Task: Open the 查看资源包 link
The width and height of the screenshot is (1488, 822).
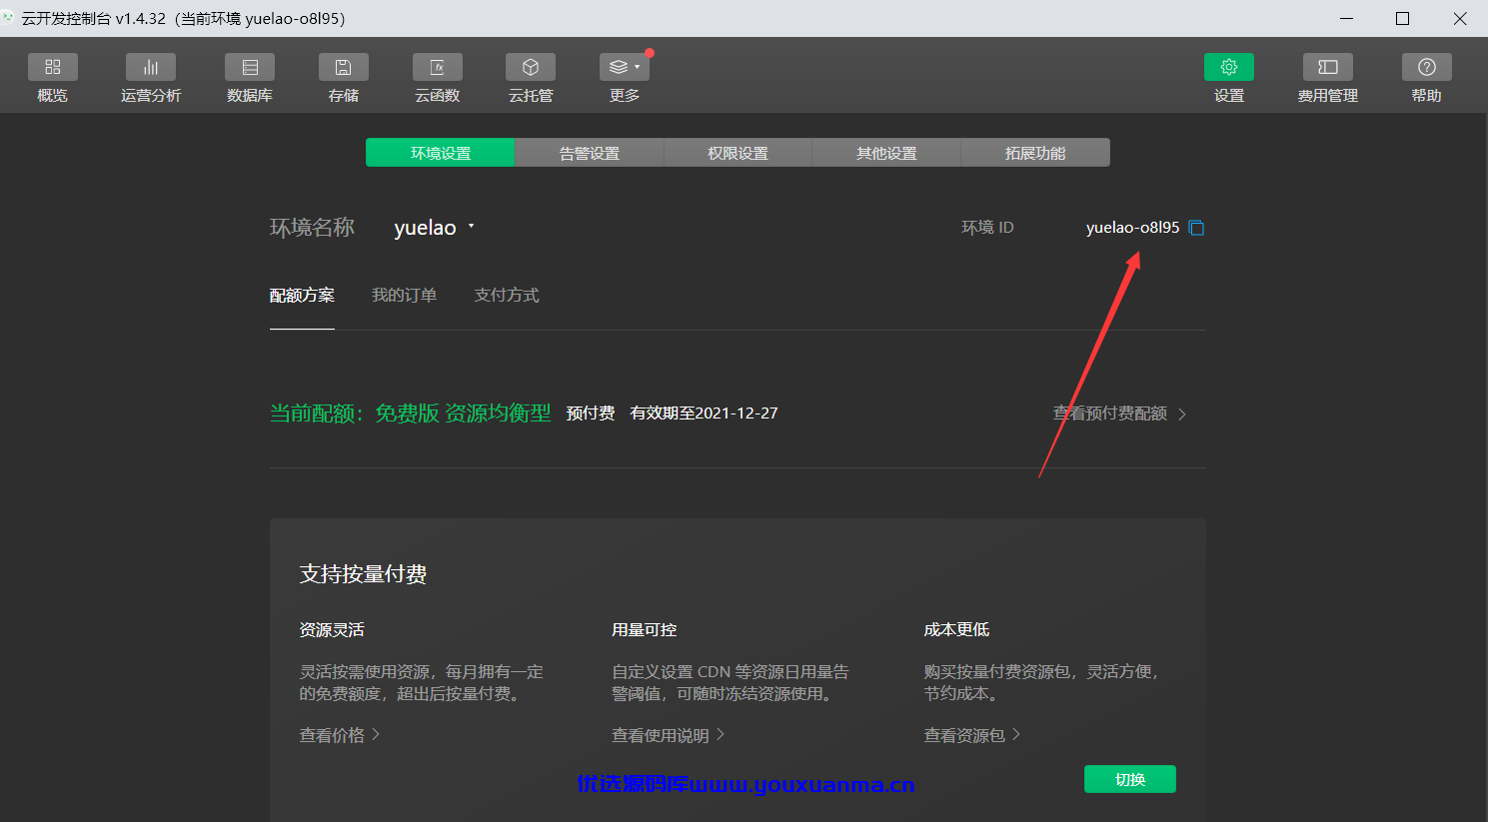Action: (x=972, y=735)
